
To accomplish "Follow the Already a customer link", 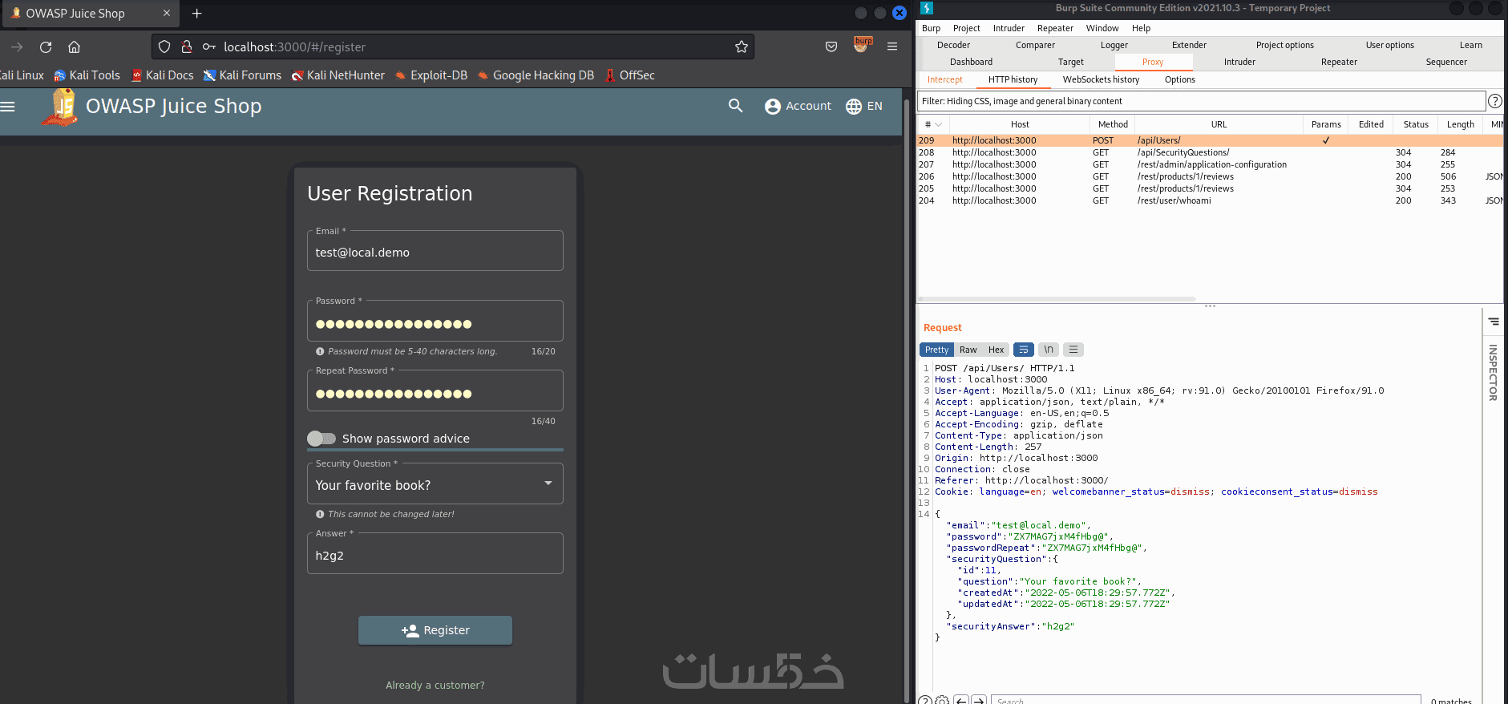I will click(x=435, y=686).
